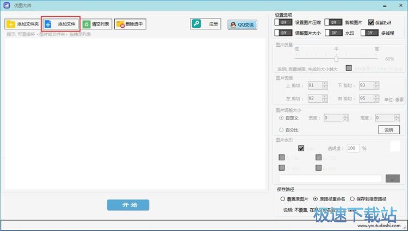408x231 pixels.
Task: Toggle the 多线程 multithread switch
Action: 369,33
